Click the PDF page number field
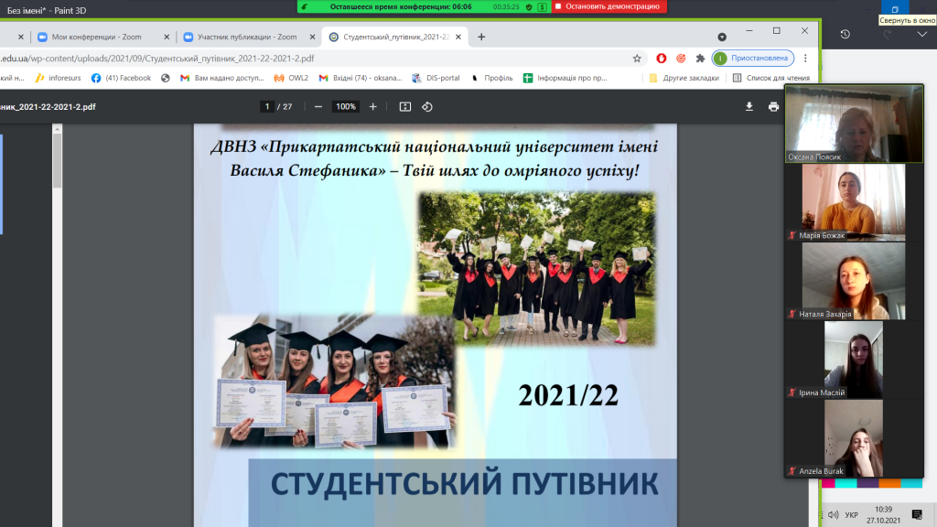This screenshot has width=937, height=527. (x=267, y=106)
